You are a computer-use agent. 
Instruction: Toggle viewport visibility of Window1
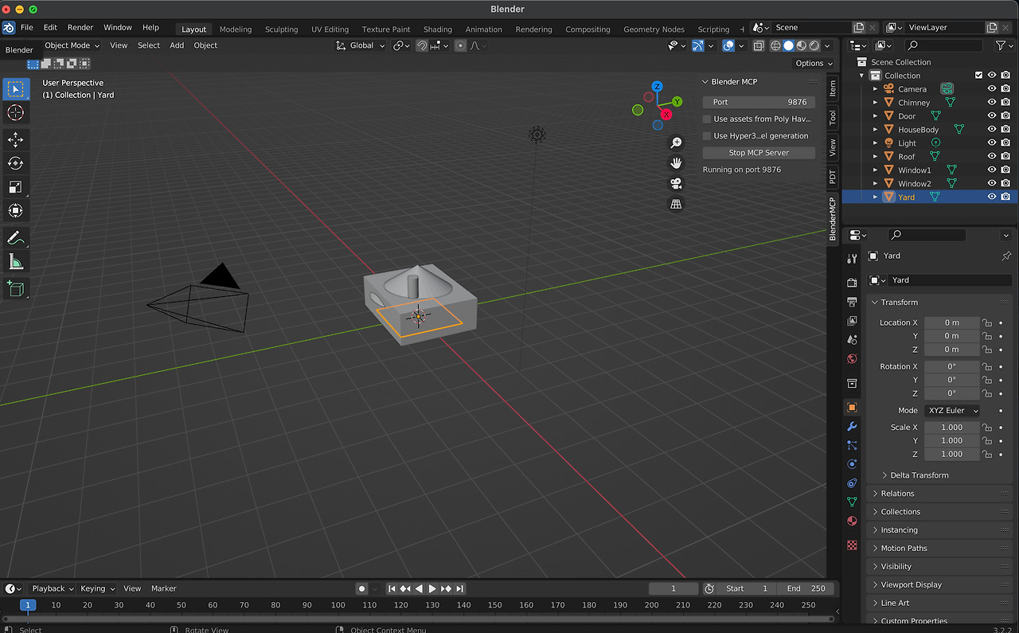[992, 170]
